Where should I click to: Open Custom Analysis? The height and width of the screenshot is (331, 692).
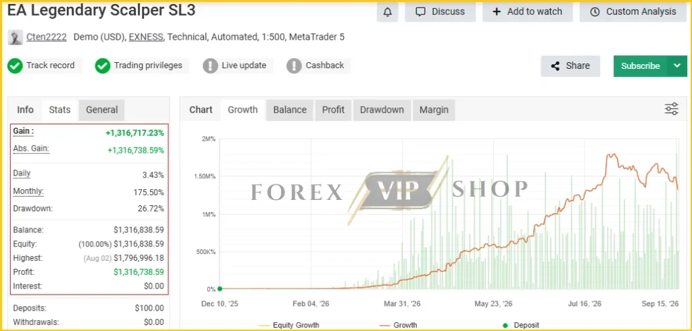coord(634,12)
